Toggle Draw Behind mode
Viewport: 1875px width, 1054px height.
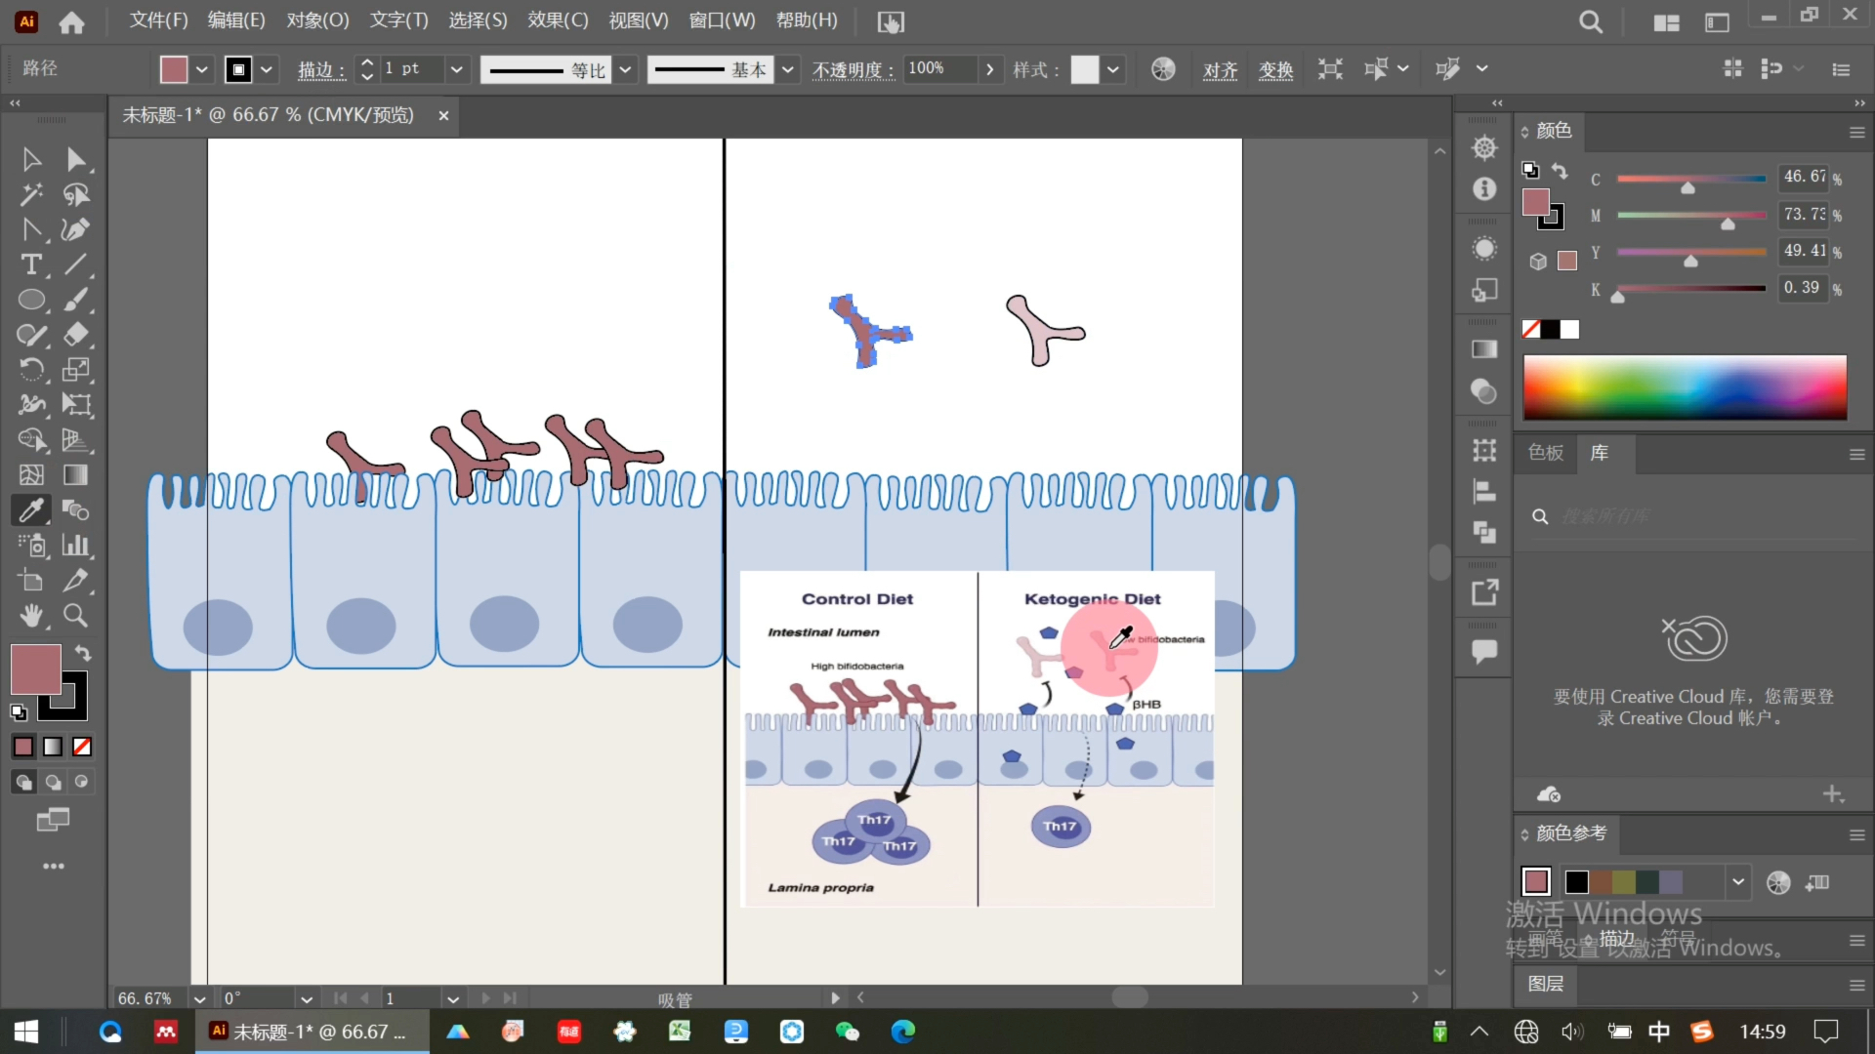(x=53, y=782)
